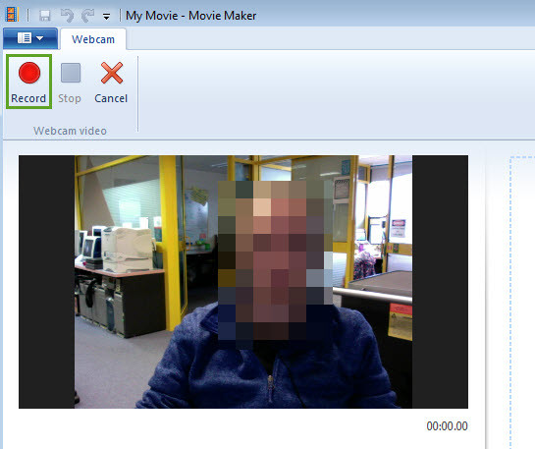
Task: Click the Record text label
Action: click(28, 98)
